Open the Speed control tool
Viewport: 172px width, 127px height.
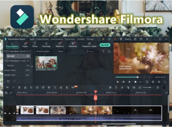pyautogui.click(x=37, y=87)
